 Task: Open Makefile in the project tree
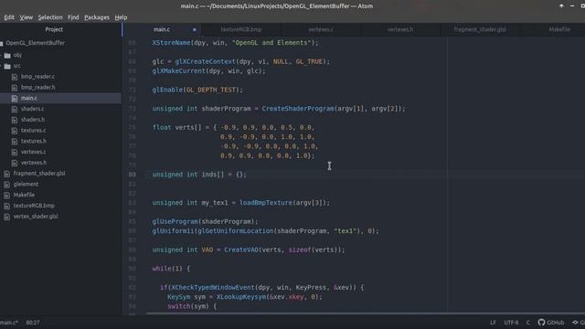(x=24, y=195)
